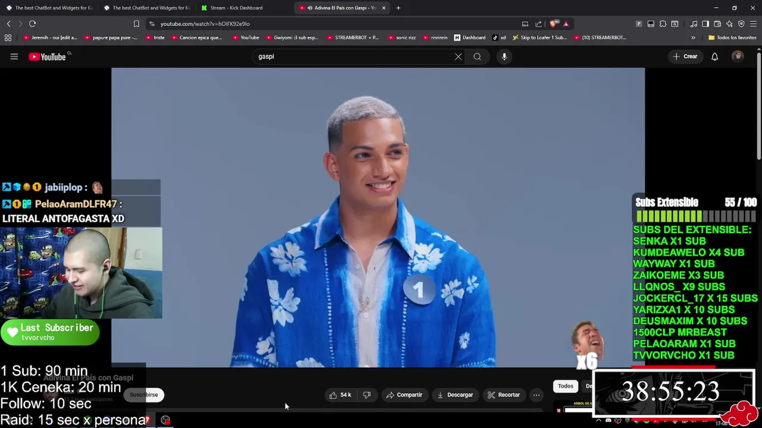Screen dimensions: 762x428
Task: Open the 'Jeremih - oui' bookmark
Action: [51, 37]
